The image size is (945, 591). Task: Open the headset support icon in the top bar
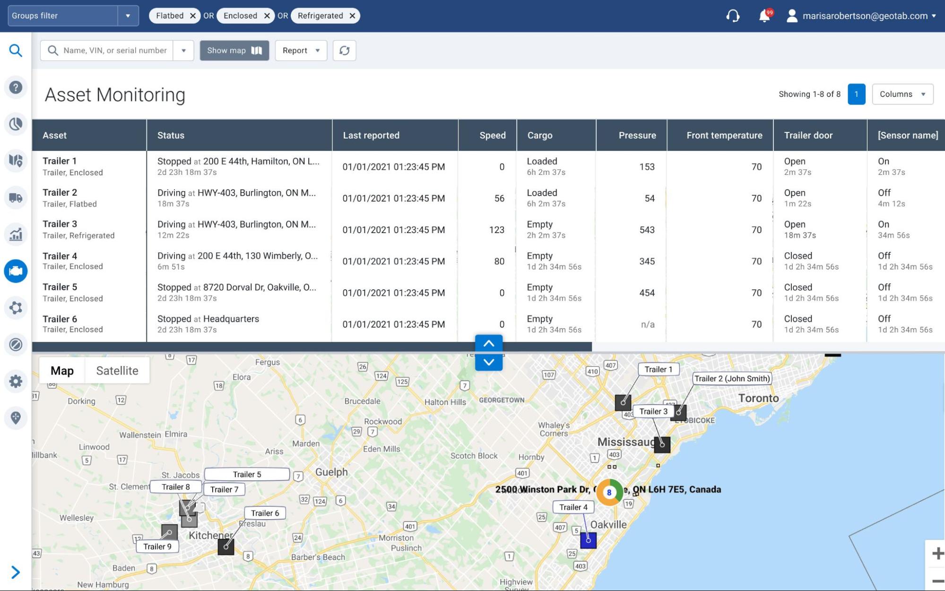[732, 16]
